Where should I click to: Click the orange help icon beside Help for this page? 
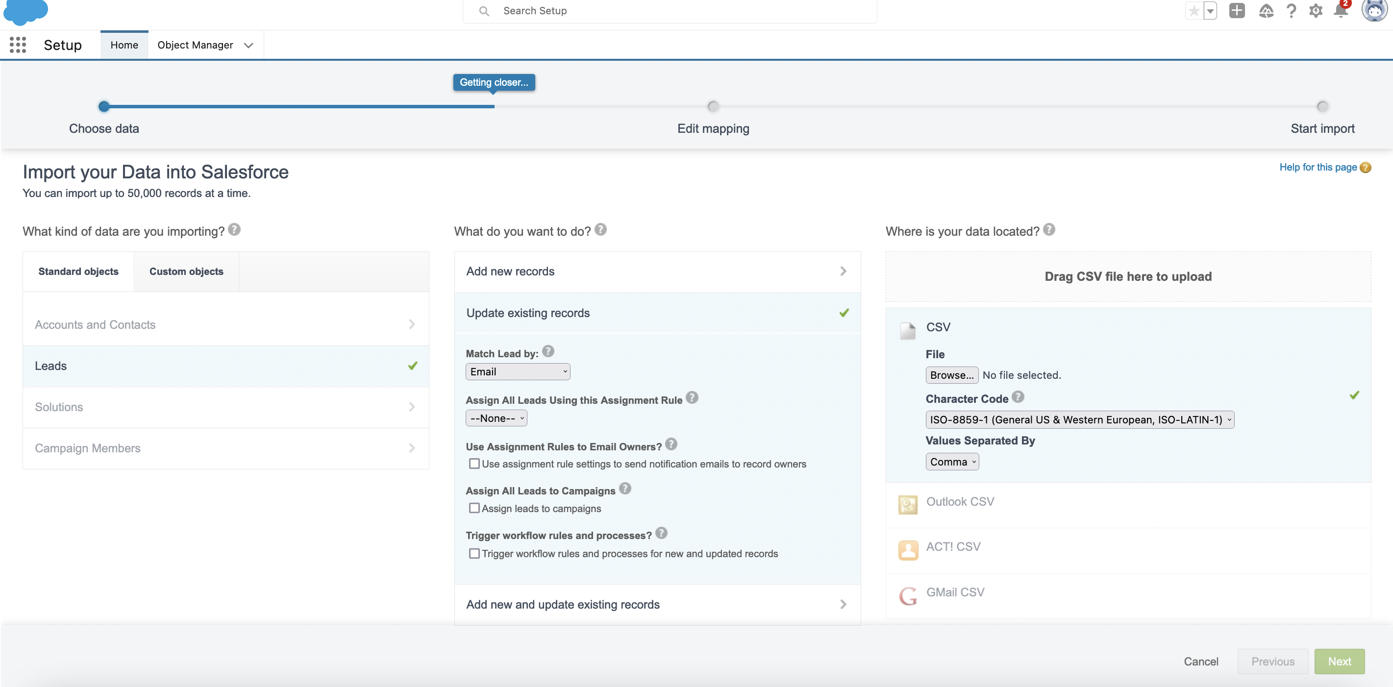(x=1366, y=168)
